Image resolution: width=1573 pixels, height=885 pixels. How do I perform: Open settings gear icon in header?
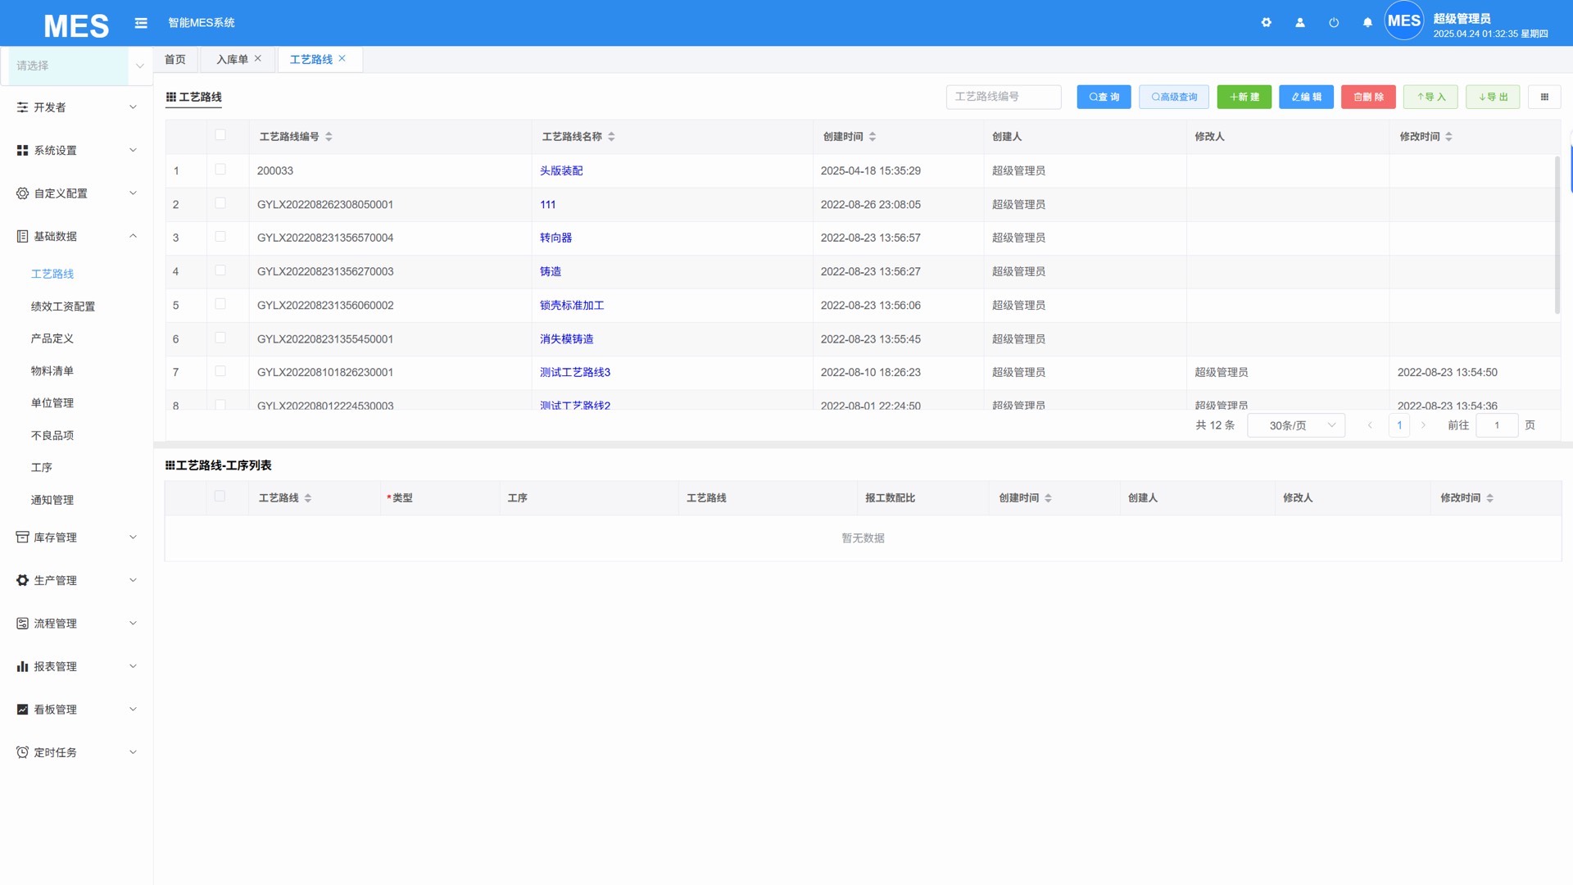click(1266, 23)
